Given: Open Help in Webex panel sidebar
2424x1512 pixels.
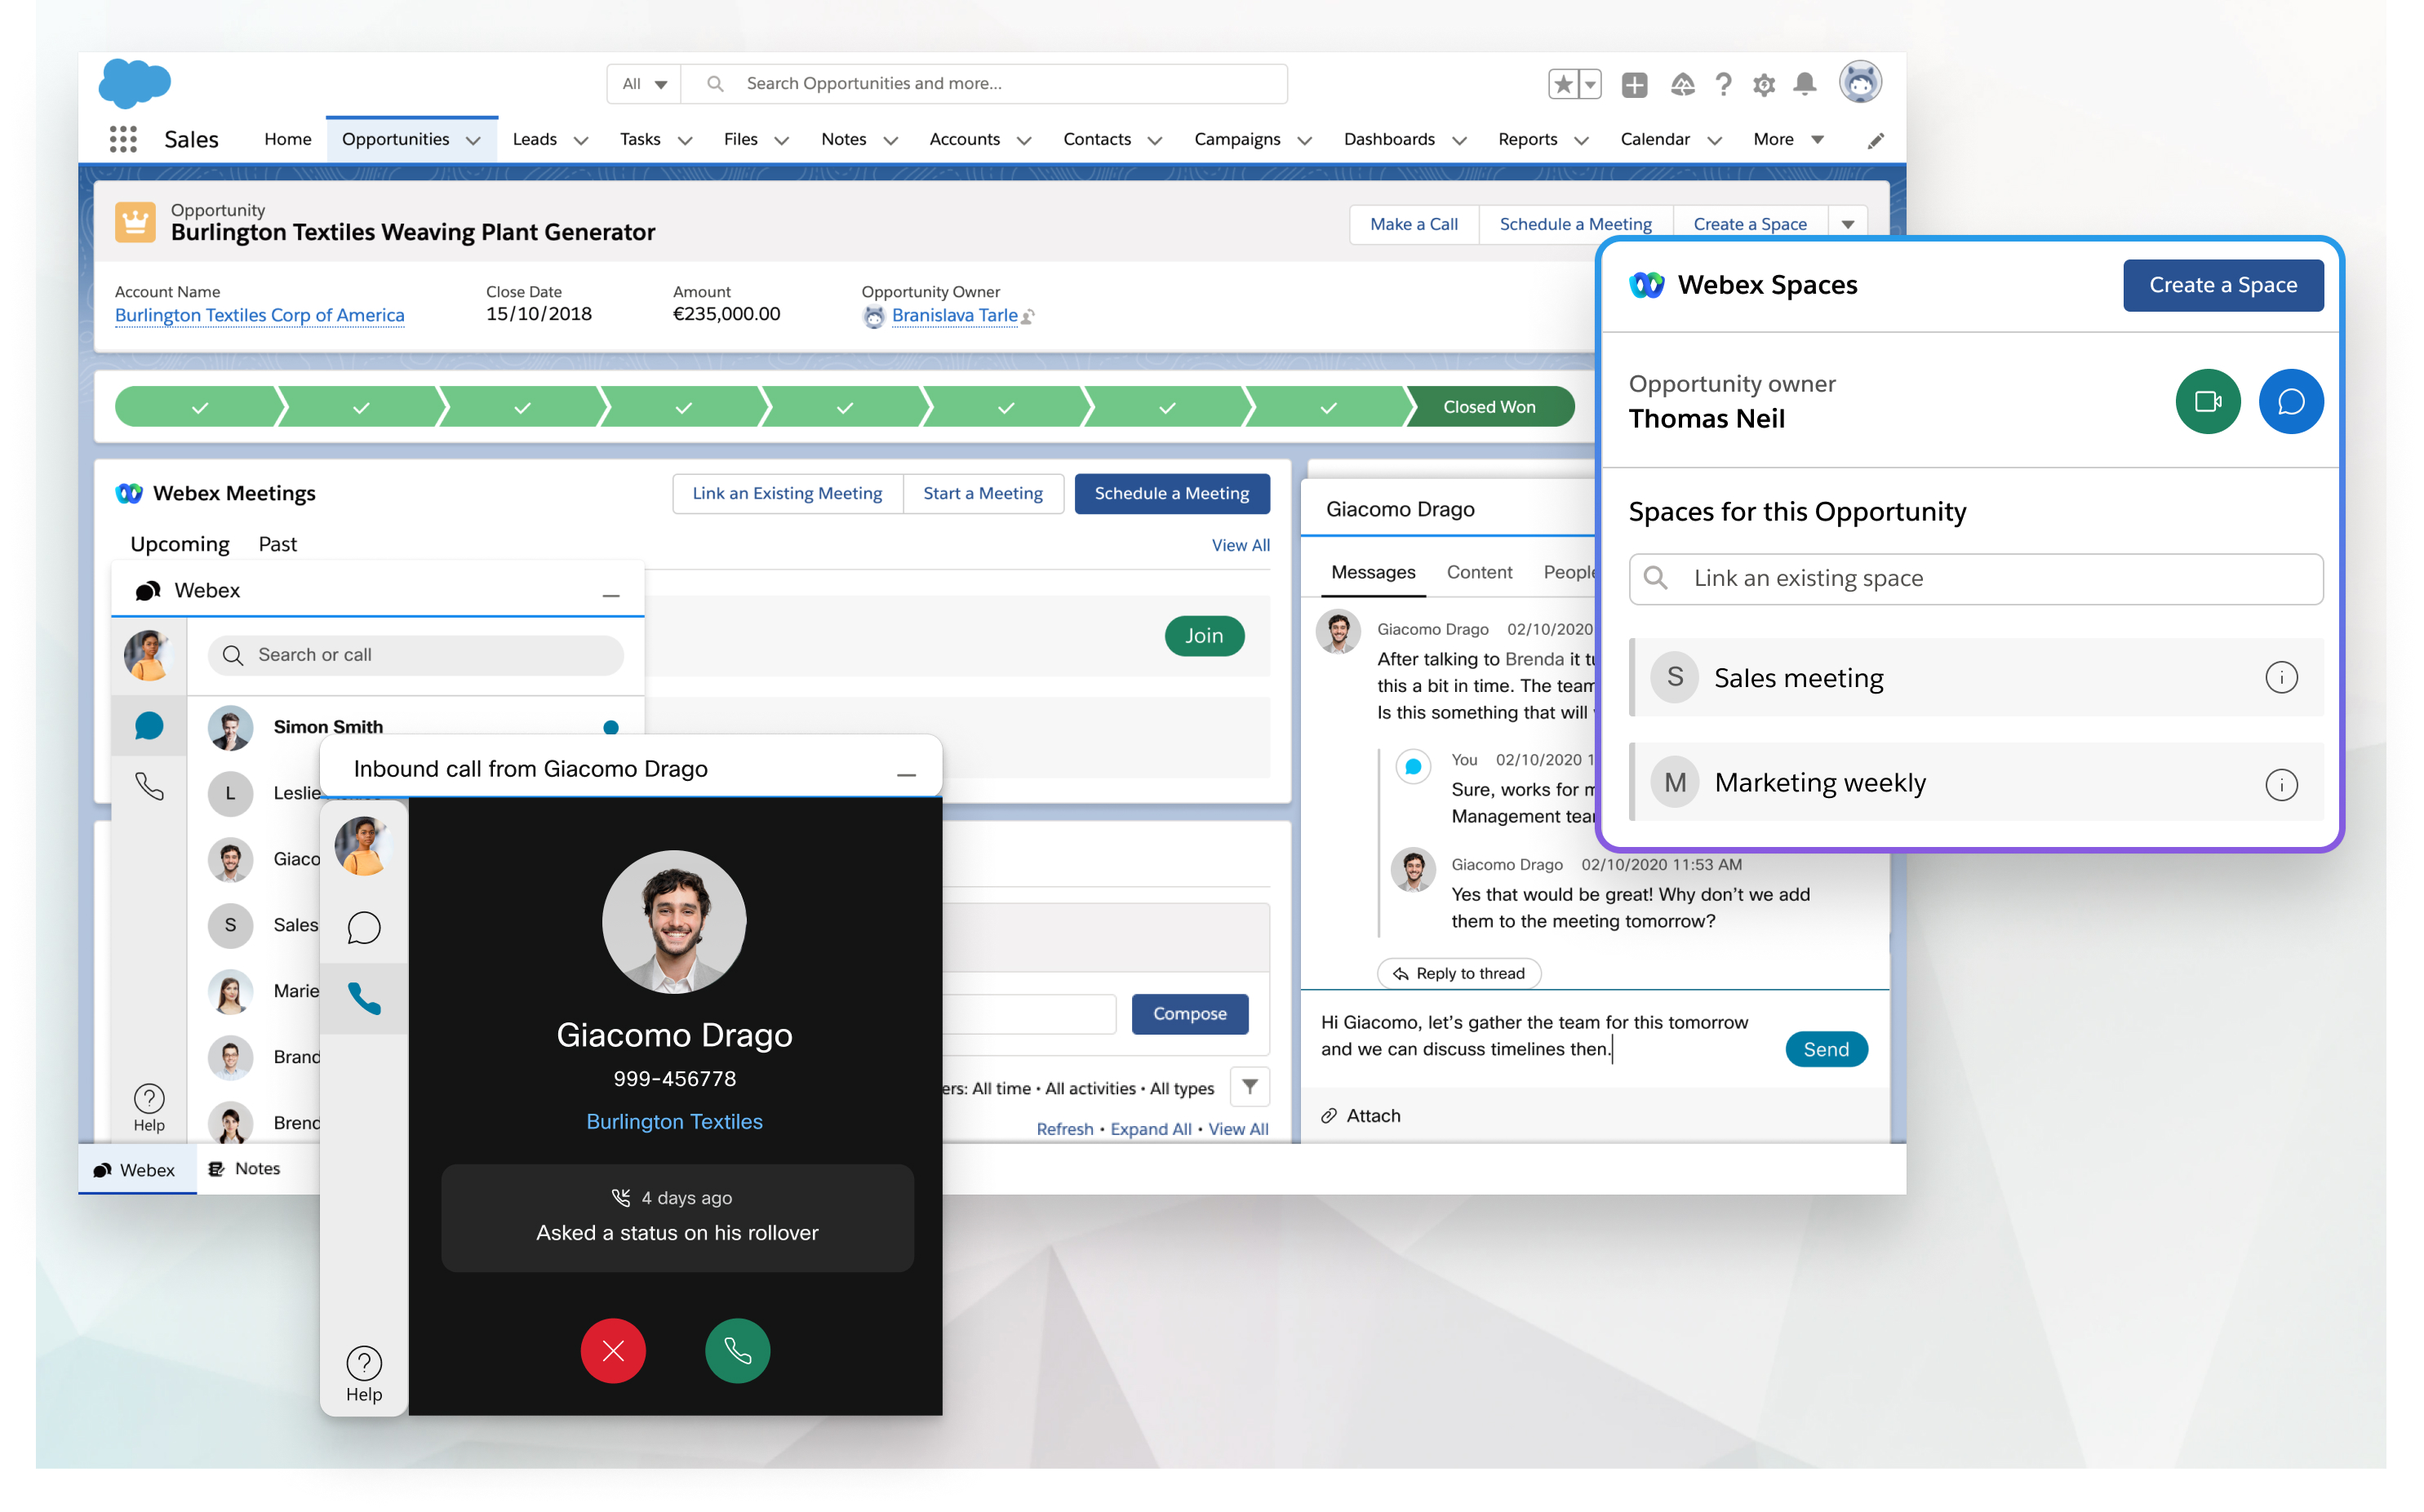Looking at the screenshot, I should (149, 1108).
